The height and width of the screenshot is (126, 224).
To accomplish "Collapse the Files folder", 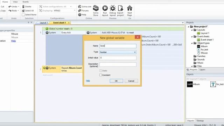I will pyautogui.click(x=192, y=66).
